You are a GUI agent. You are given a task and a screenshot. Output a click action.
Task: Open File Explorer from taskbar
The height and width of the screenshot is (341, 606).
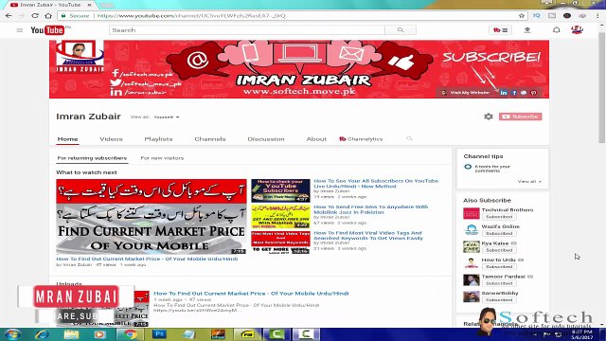71,334
